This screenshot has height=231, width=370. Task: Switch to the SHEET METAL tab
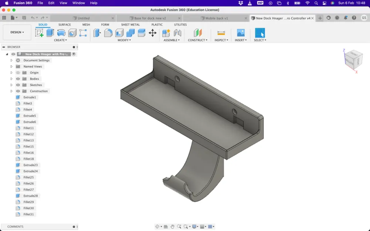tap(130, 25)
